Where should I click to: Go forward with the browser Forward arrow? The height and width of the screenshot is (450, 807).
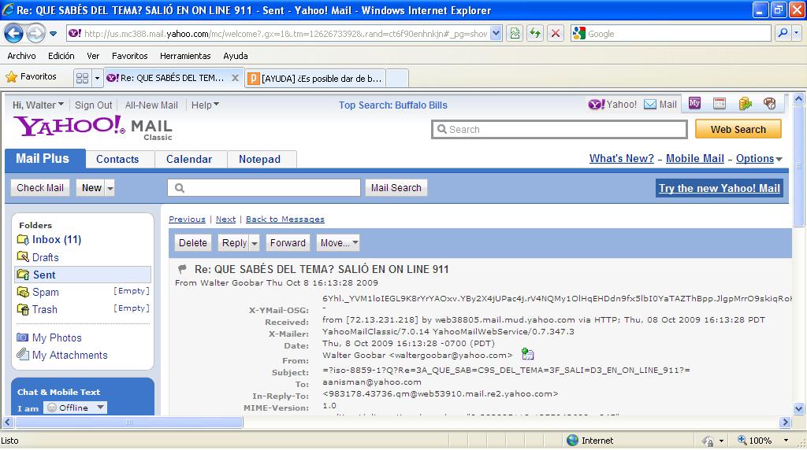[35, 34]
